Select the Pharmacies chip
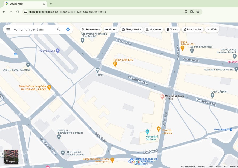 [x=192, y=30]
